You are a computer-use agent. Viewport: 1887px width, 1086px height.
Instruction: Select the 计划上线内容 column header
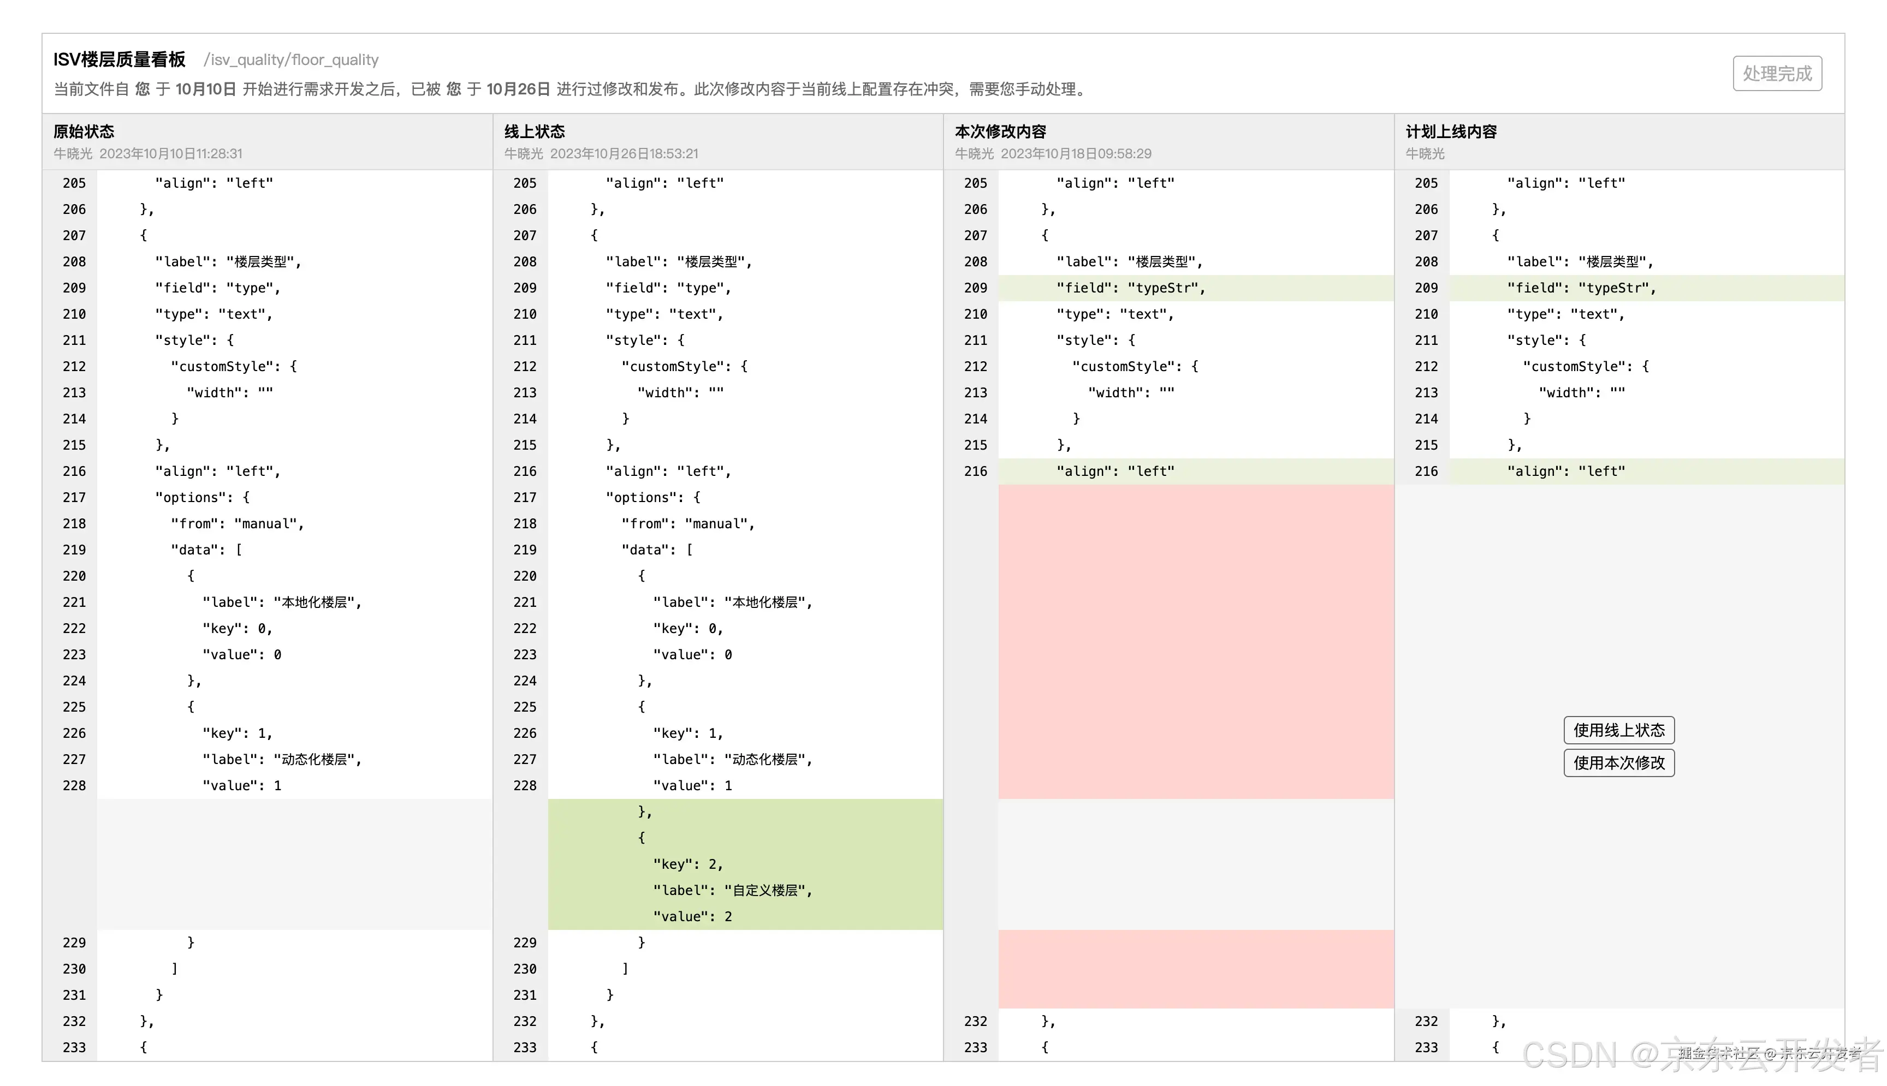(1451, 132)
